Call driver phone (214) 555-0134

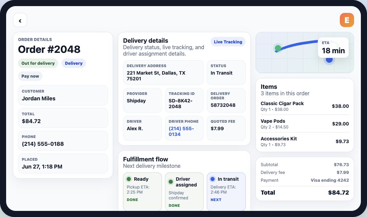181,131
